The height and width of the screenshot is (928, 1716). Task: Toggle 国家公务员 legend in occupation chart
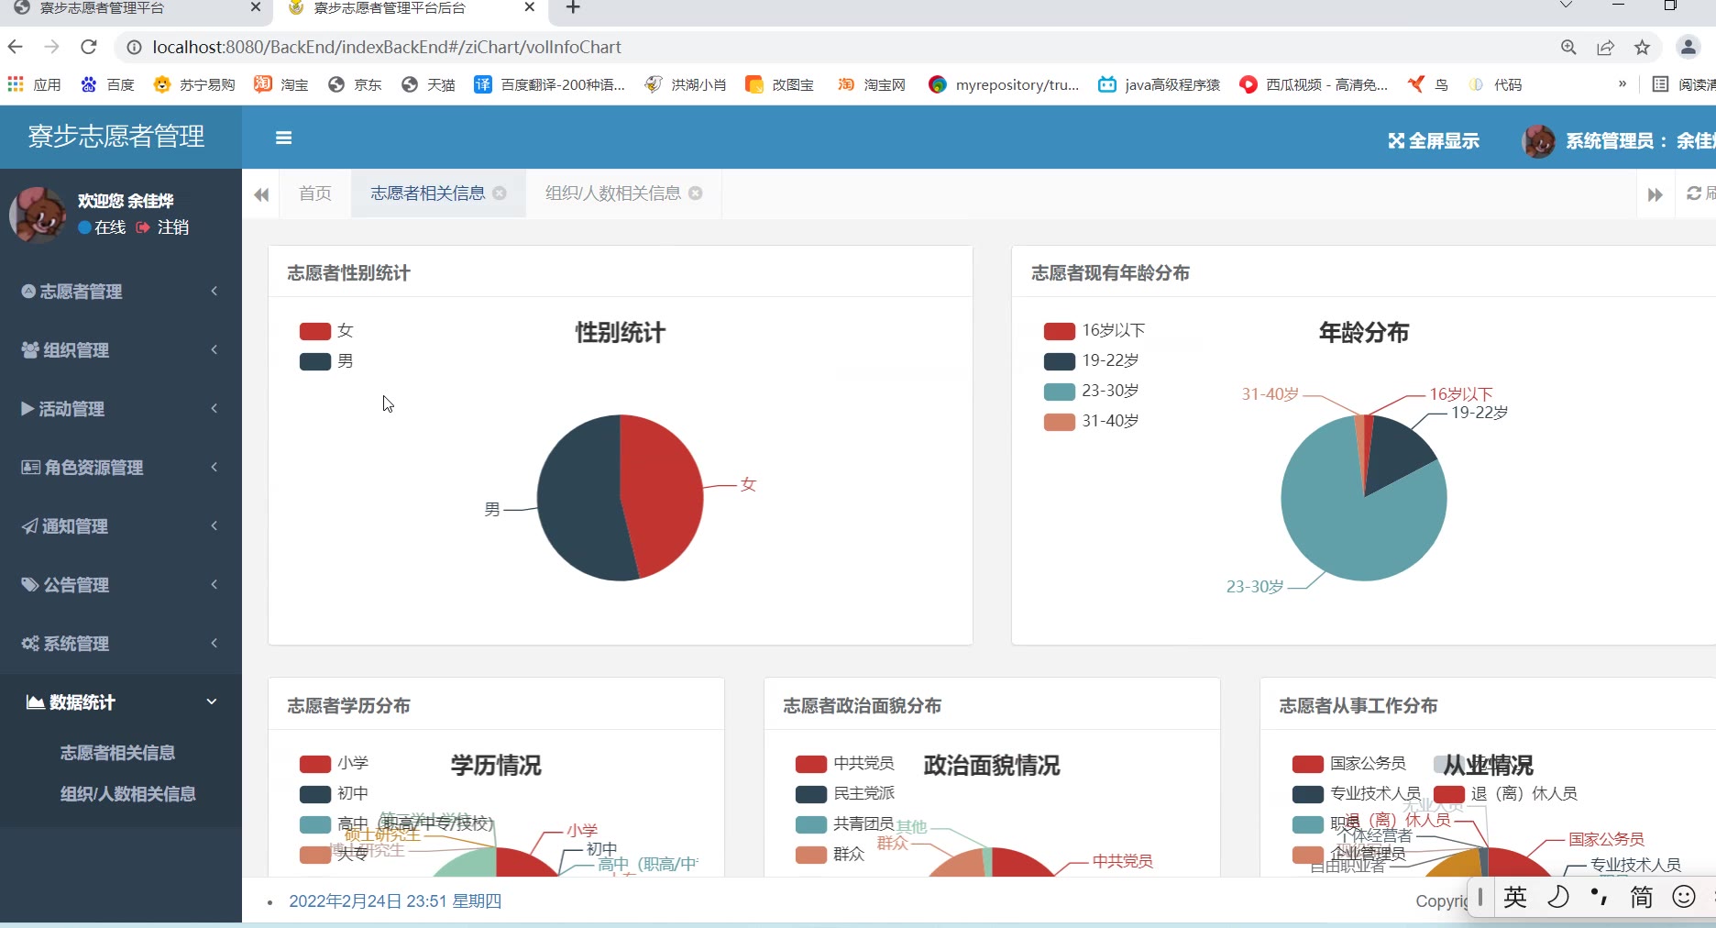1348,764
